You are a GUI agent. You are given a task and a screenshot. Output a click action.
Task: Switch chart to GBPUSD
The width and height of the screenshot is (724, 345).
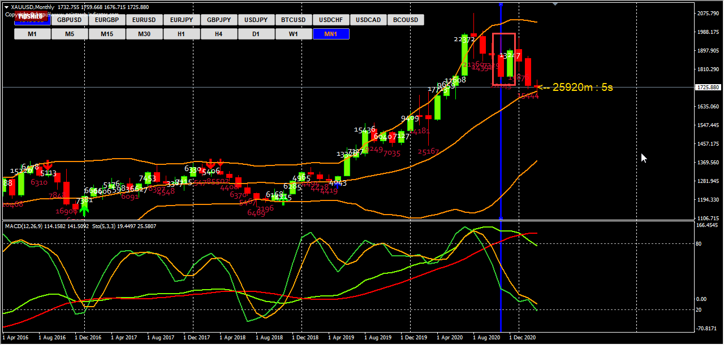click(69, 19)
